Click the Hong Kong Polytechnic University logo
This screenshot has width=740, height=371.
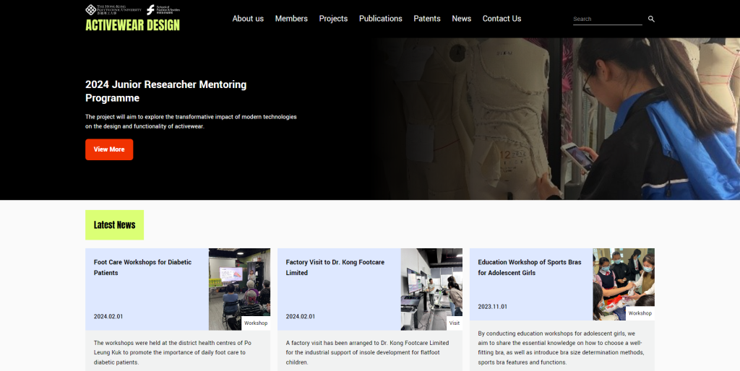pos(113,9)
